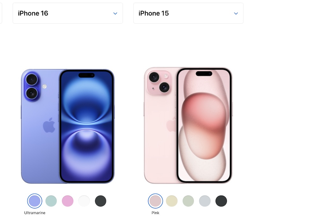319x223 pixels.
Task: Choose the black color swatch for iPhone 16
Action: pyautogui.click(x=100, y=201)
